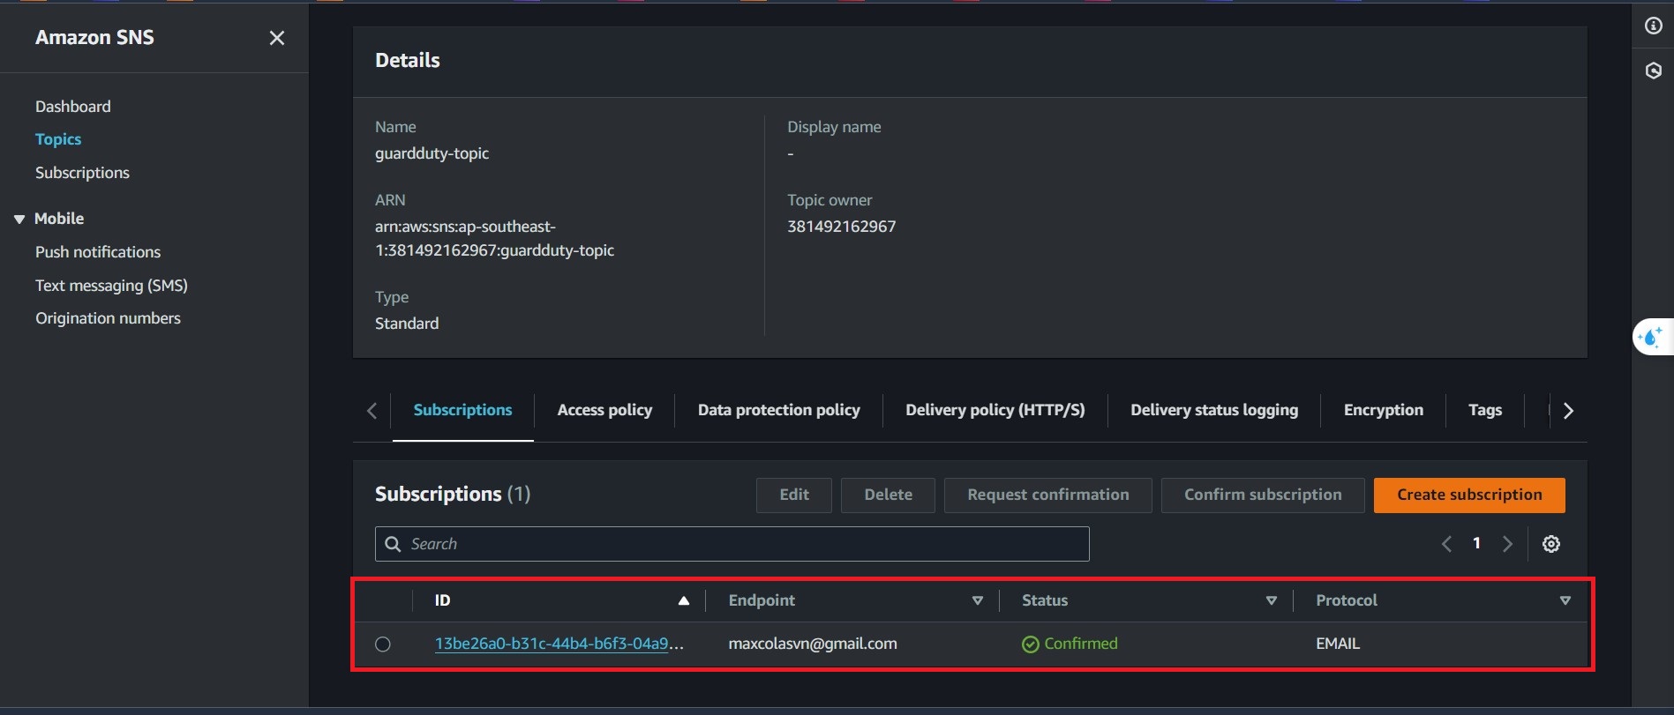Click the floating water drop assistant icon
The width and height of the screenshot is (1674, 715).
click(1650, 337)
